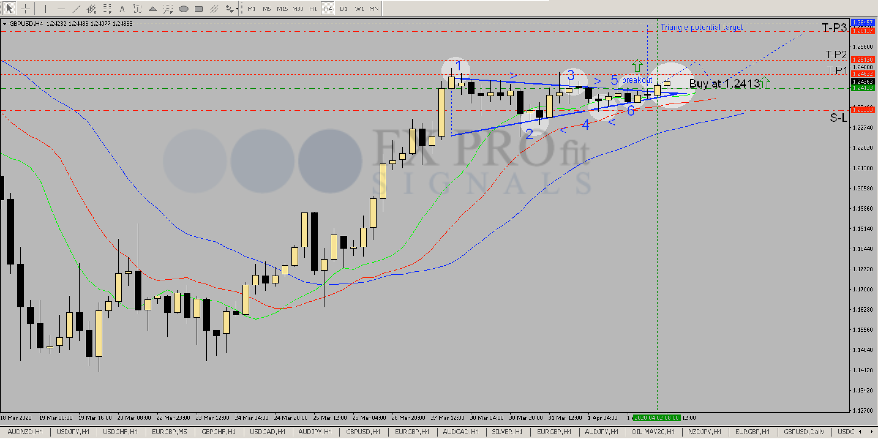
Task: Select the Fibonacci retracement tool
Action: 107,9
